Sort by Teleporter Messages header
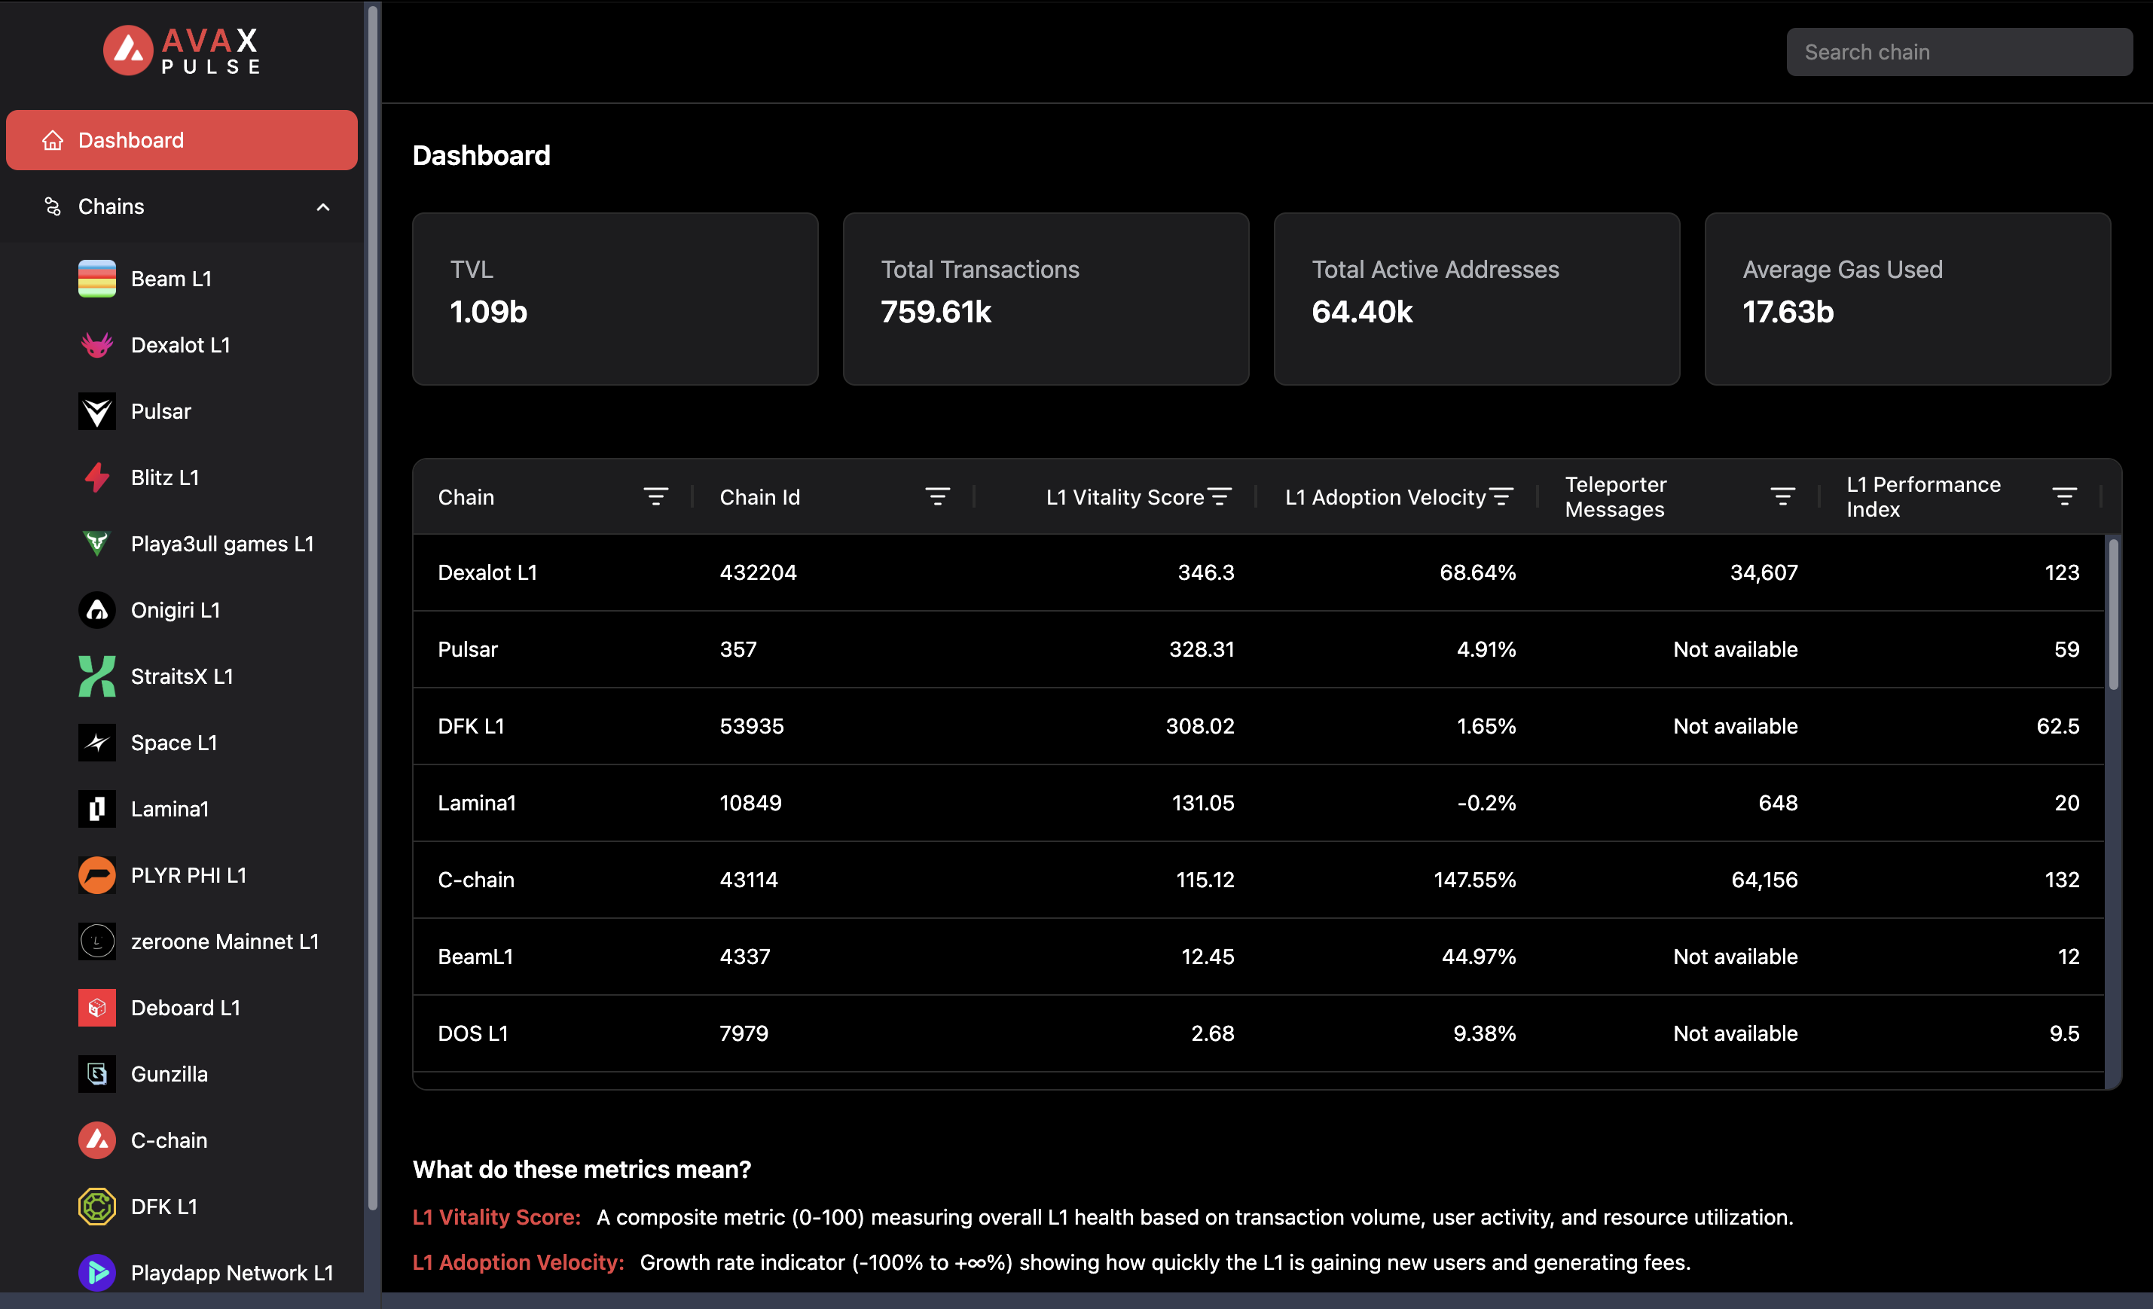2153x1309 pixels. [x=1616, y=496]
